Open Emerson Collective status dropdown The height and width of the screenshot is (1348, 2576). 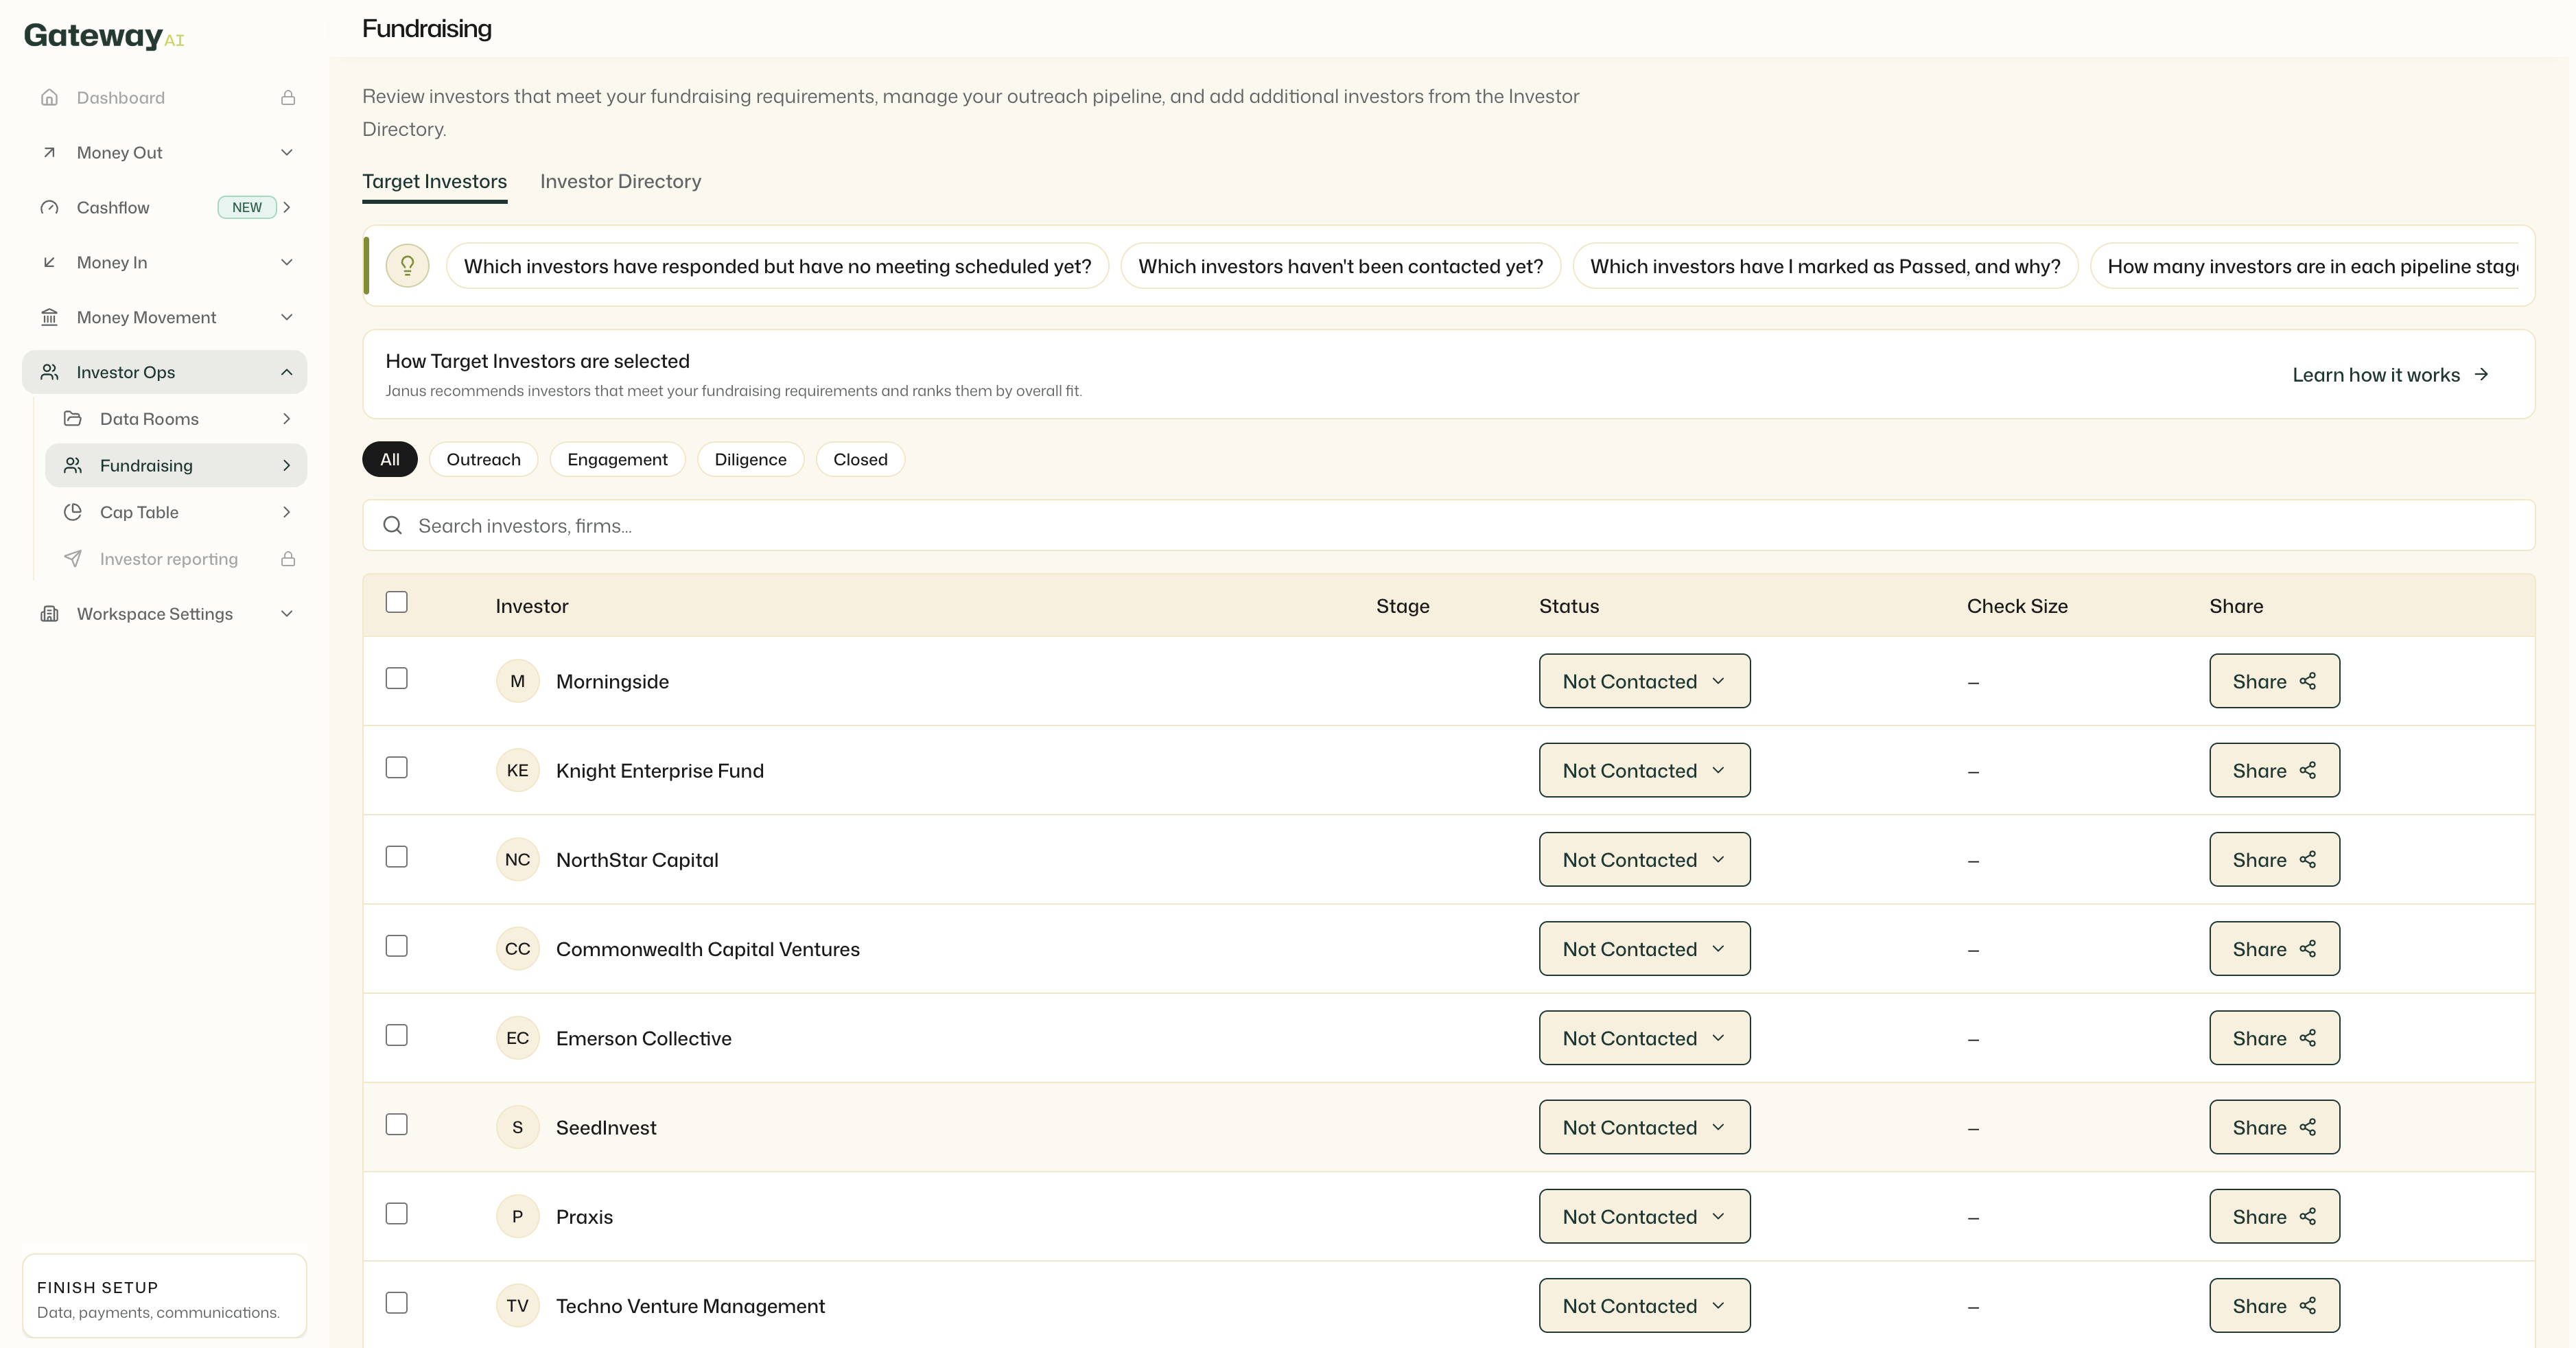[x=1645, y=1038]
